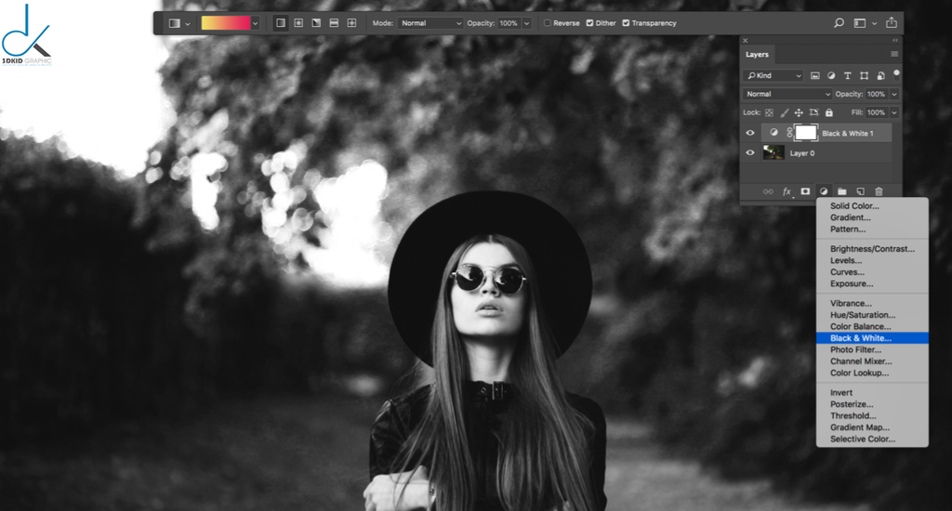The height and width of the screenshot is (511, 952).
Task: Expand workspace switcher dropdown arrow
Action: click(874, 23)
